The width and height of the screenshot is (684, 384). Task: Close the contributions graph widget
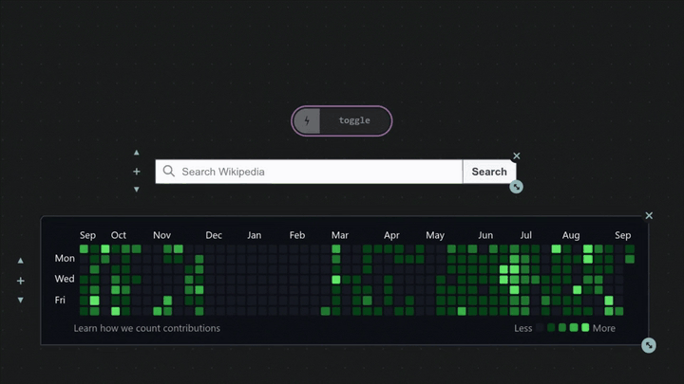tap(649, 215)
